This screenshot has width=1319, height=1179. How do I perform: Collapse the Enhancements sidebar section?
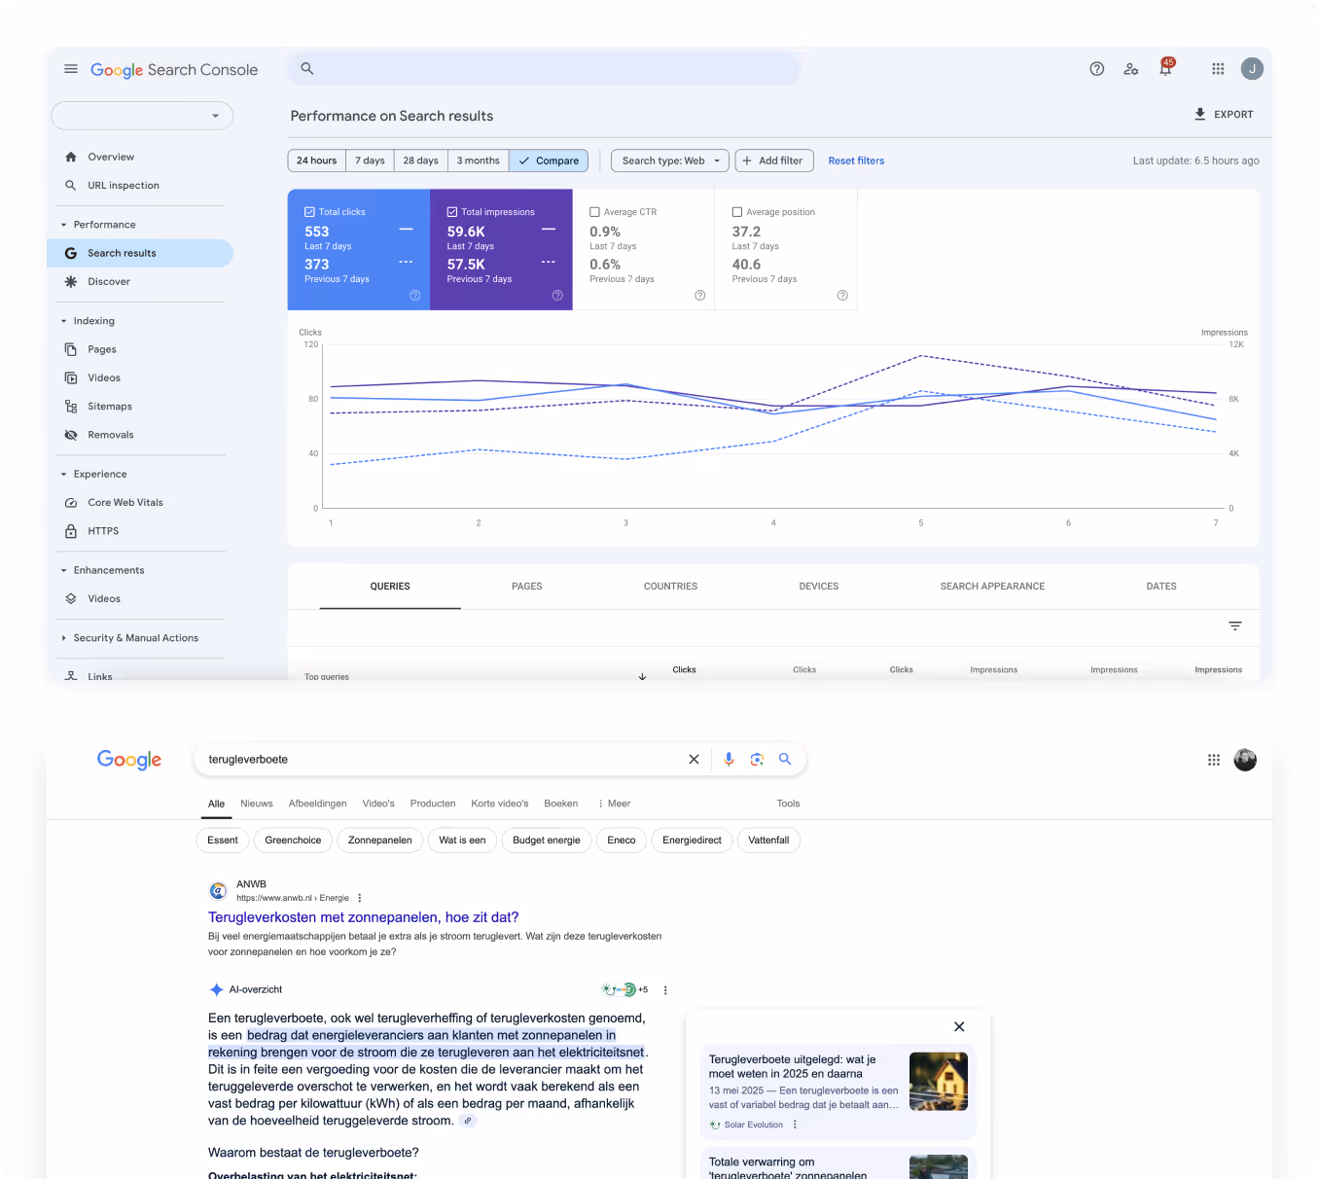(x=64, y=571)
